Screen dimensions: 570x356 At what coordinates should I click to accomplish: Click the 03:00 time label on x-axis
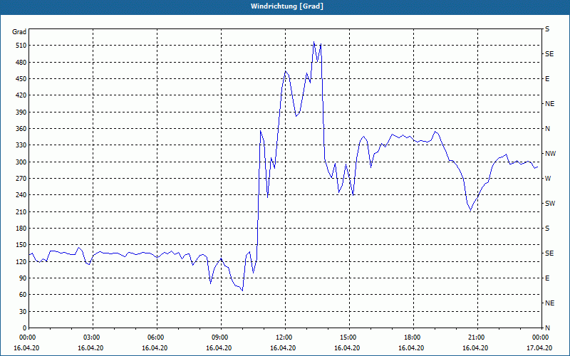click(x=93, y=337)
